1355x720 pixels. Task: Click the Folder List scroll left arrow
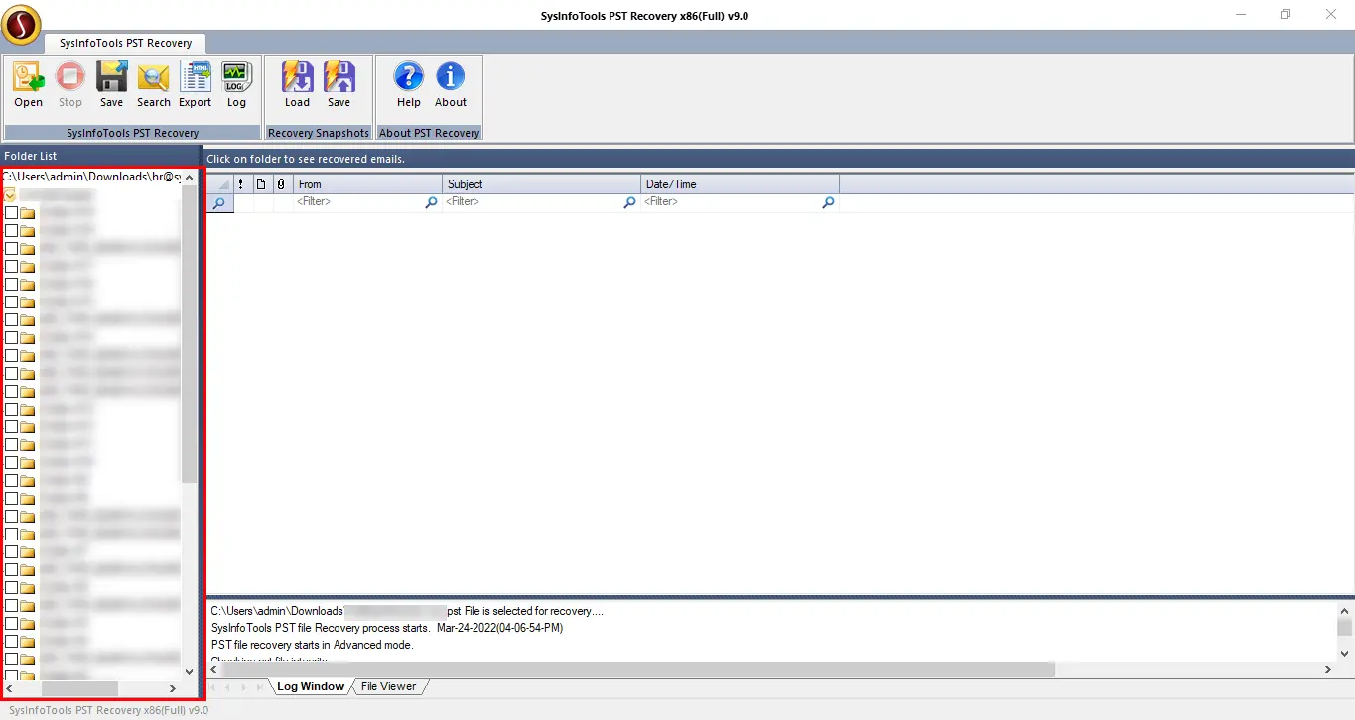pos(10,688)
